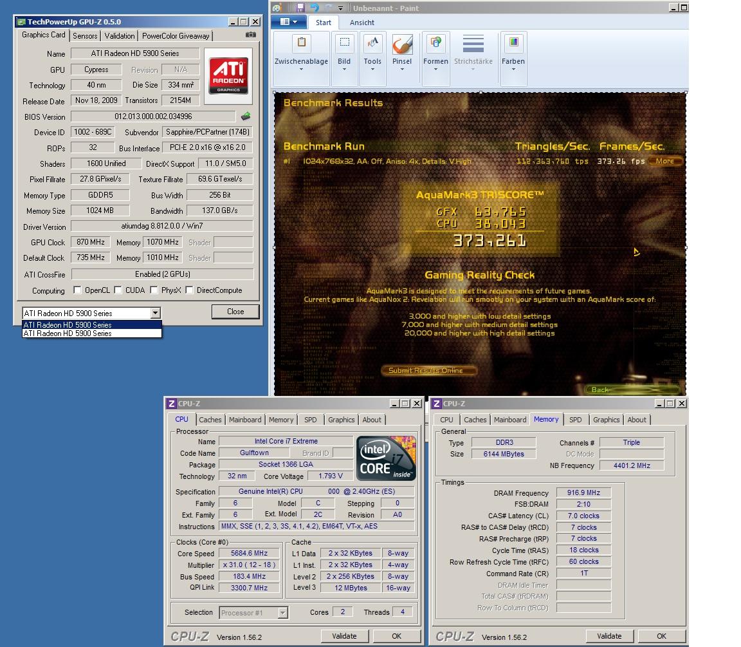741x647 pixels.
Task: Click the Core Speed 5684.6 MHz value
Action: [x=249, y=554]
